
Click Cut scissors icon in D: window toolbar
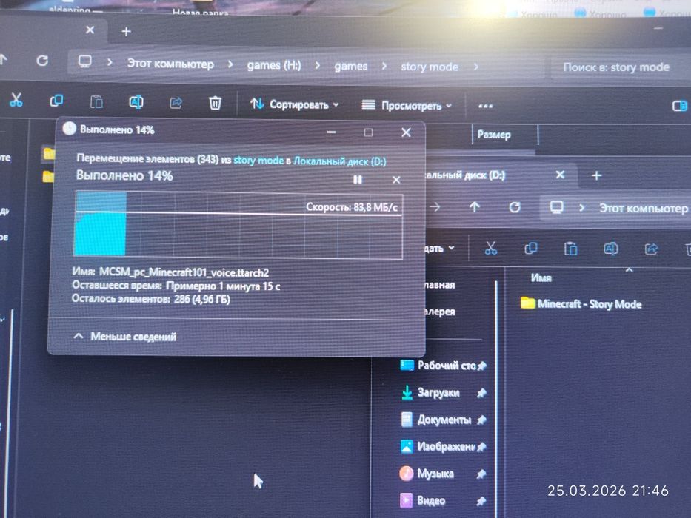(x=490, y=248)
